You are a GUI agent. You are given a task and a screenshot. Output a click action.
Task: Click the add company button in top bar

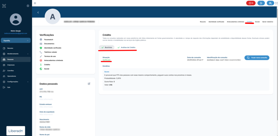tap(270, 3)
